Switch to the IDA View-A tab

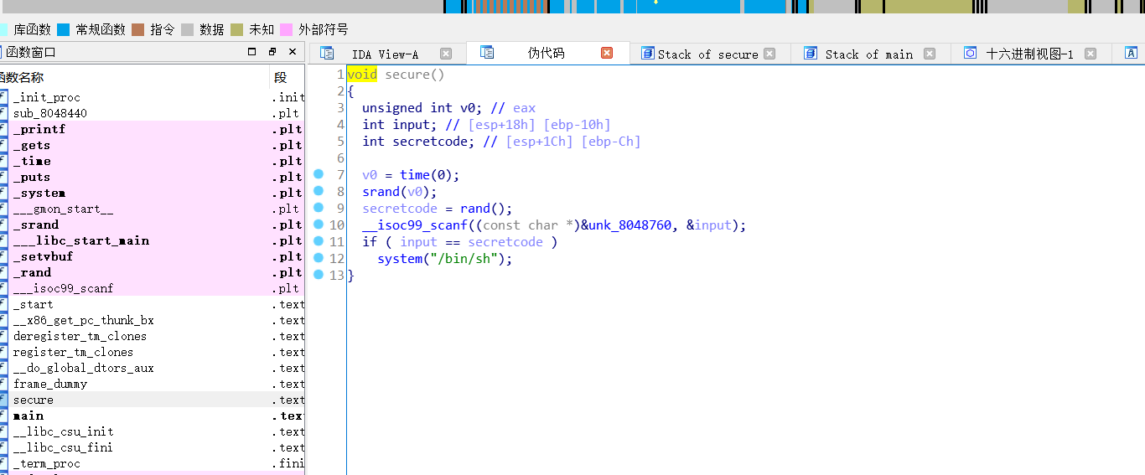385,54
